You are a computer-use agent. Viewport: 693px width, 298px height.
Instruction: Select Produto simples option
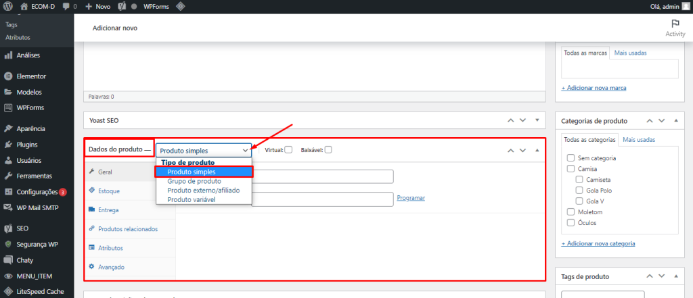204,172
